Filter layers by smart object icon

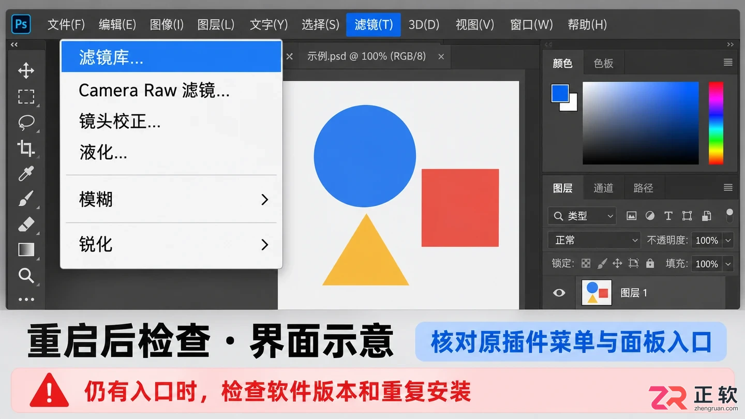(707, 216)
